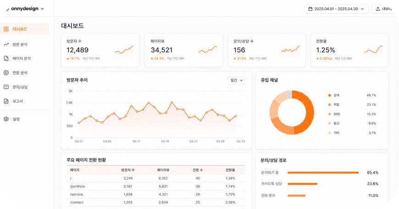Select 문의/상담 in the sidebar

[20, 87]
